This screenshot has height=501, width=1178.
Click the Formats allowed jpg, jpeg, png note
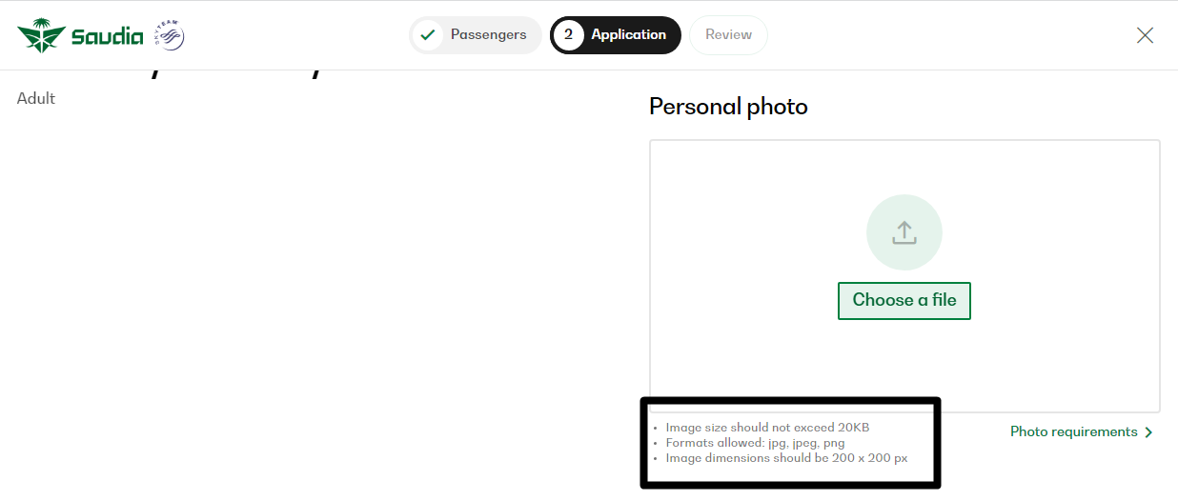coord(755,443)
